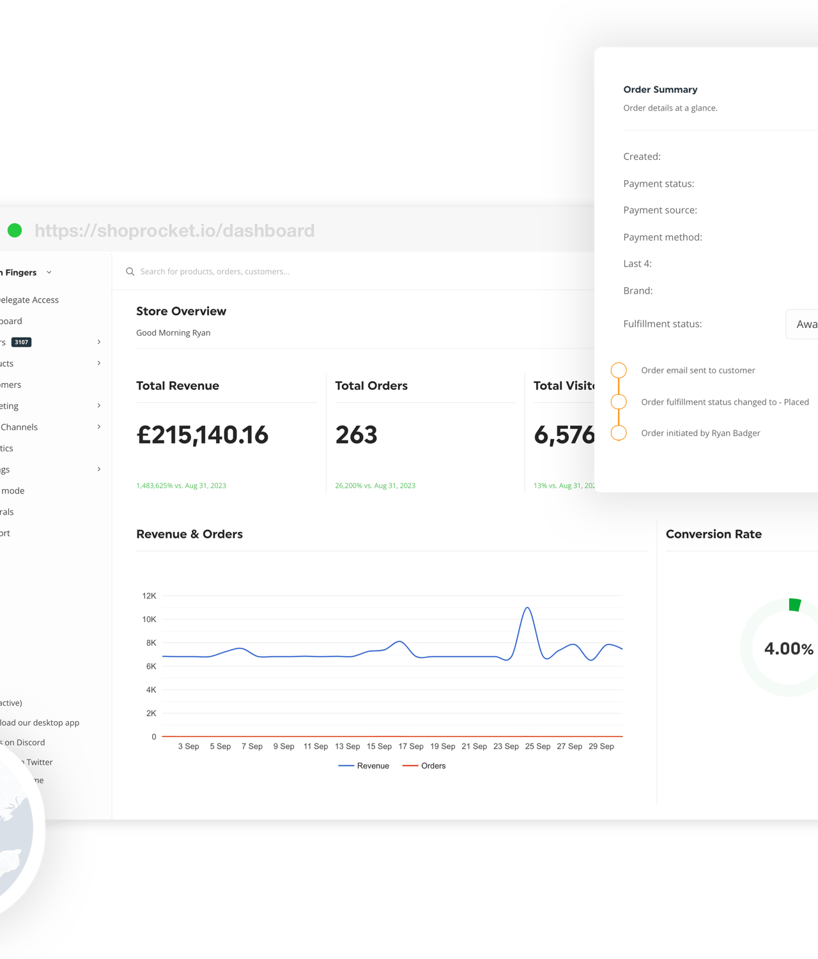The width and height of the screenshot is (818, 959).
Task: Click the 26,200% vs. Aug 31 comparison text
Action: point(375,486)
